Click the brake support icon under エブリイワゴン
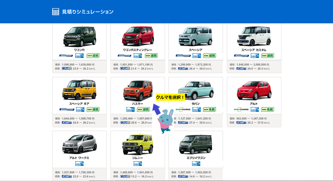The width and height of the screenshot is (333, 181). coord(196,163)
